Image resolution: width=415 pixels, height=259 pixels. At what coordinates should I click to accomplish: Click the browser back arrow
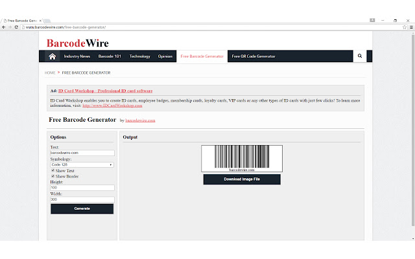pyautogui.click(x=4, y=27)
